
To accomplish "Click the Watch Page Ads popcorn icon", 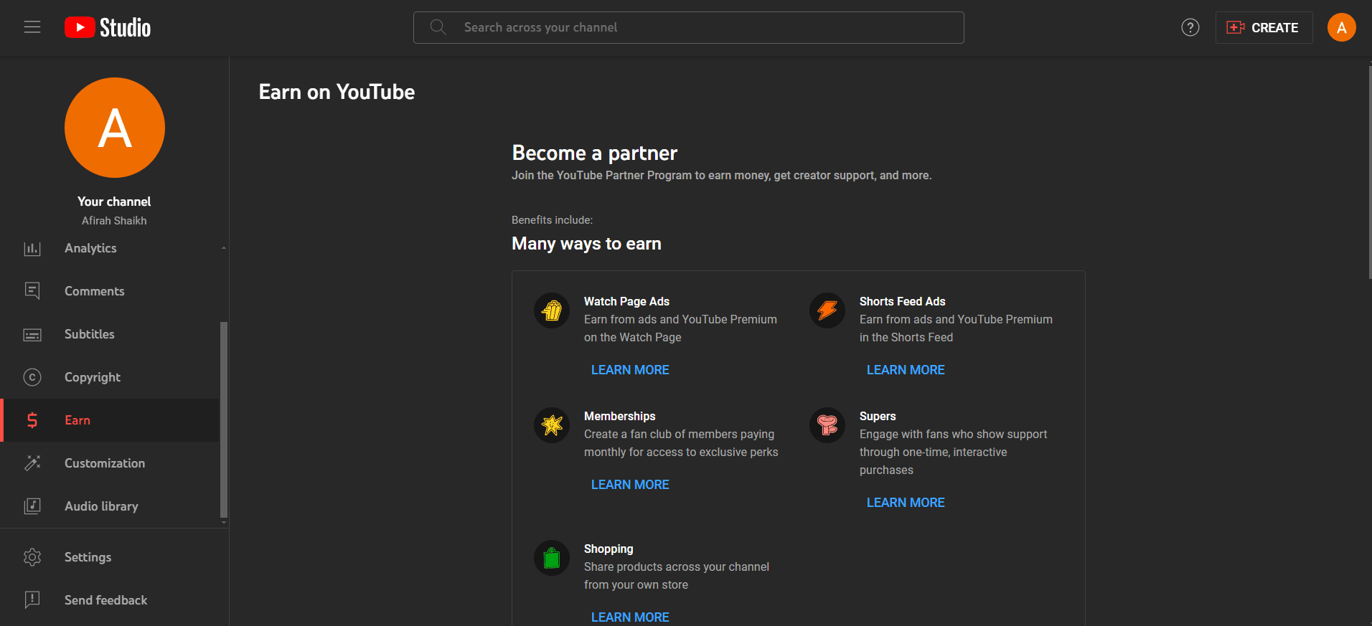I will click(552, 310).
